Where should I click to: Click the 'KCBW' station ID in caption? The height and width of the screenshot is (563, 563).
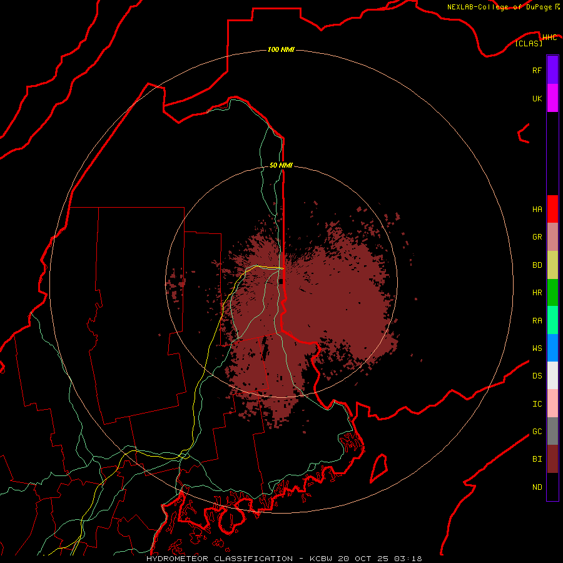321,559
